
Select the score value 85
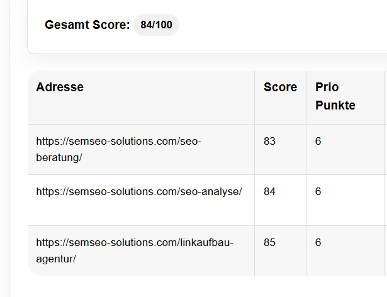tap(269, 242)
